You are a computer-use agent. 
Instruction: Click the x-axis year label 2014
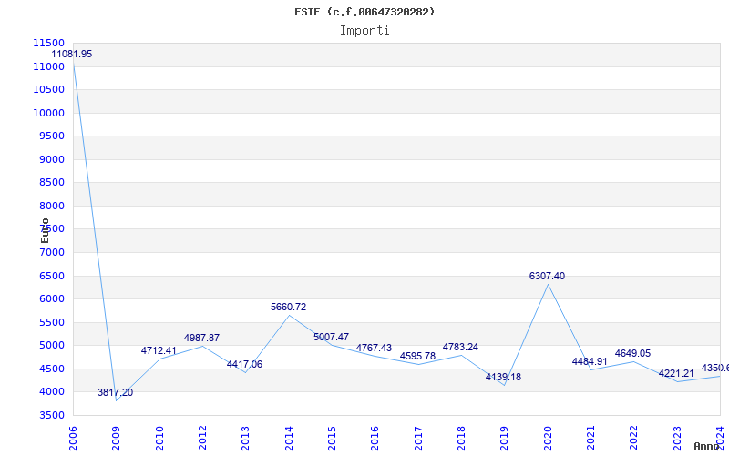pos(289,439)
